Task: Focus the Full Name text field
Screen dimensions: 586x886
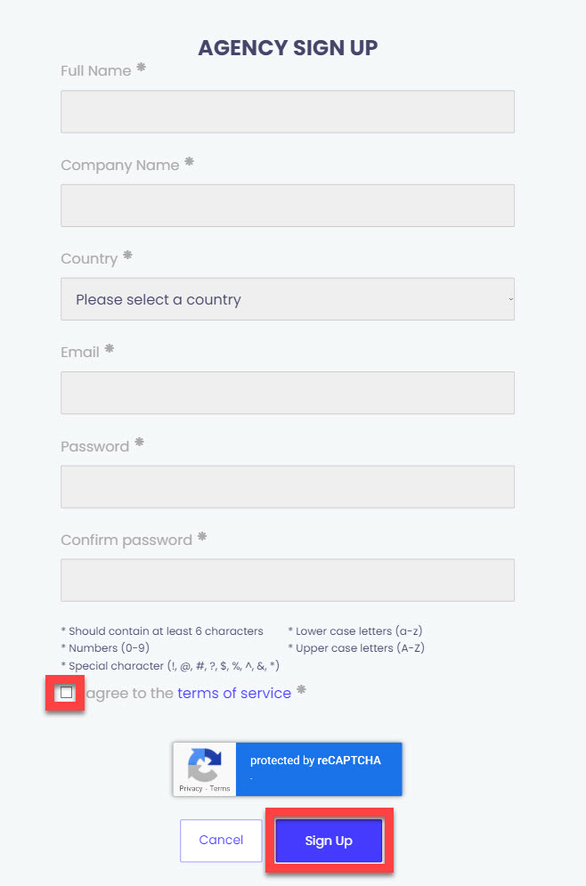Action: (288, 112)
